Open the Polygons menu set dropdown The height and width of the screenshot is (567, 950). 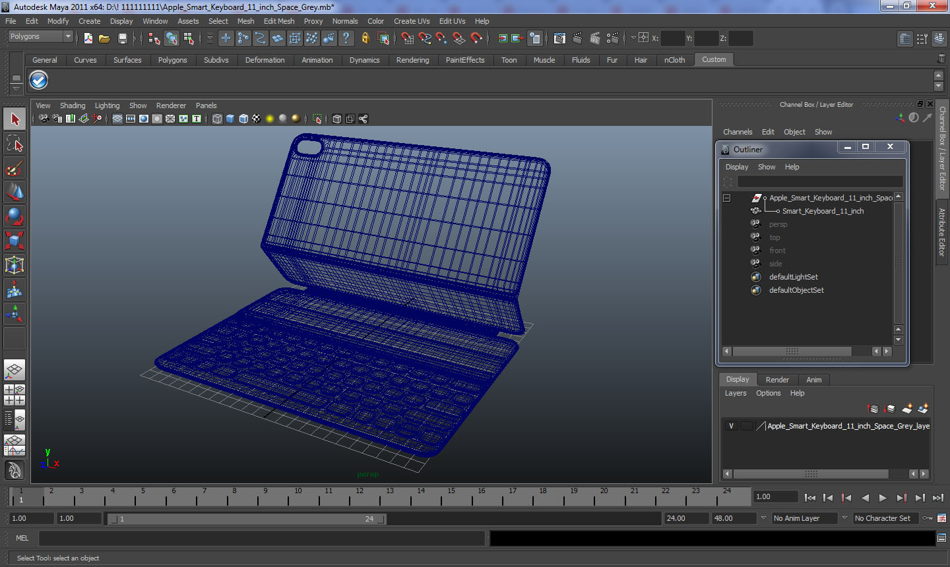point(40,37)
